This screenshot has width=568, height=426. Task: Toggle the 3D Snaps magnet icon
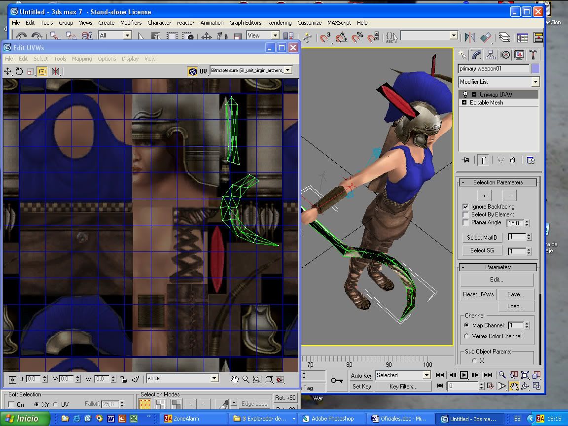pyautogui.click(x=325, y=37)
